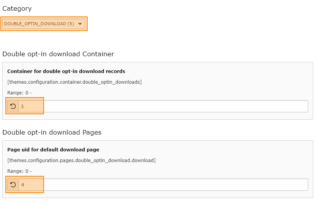Image resolution: width=317 pixels, height=203 pixels.
Task: Click the value 4 in the download page field
Action: coord(23,185)
